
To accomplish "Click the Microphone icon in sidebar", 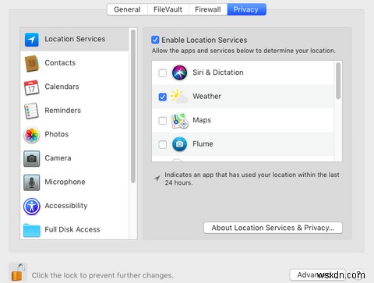I will click(x=32, y=182).
